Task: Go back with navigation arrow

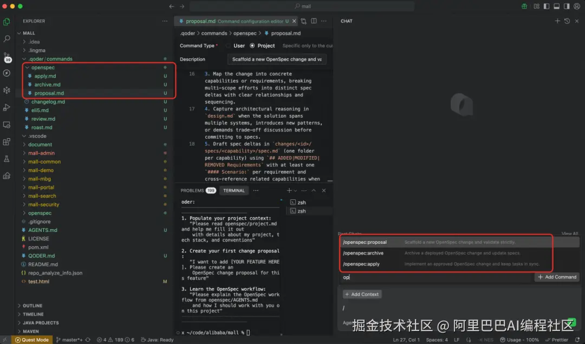Action: [x=172, y=7]
